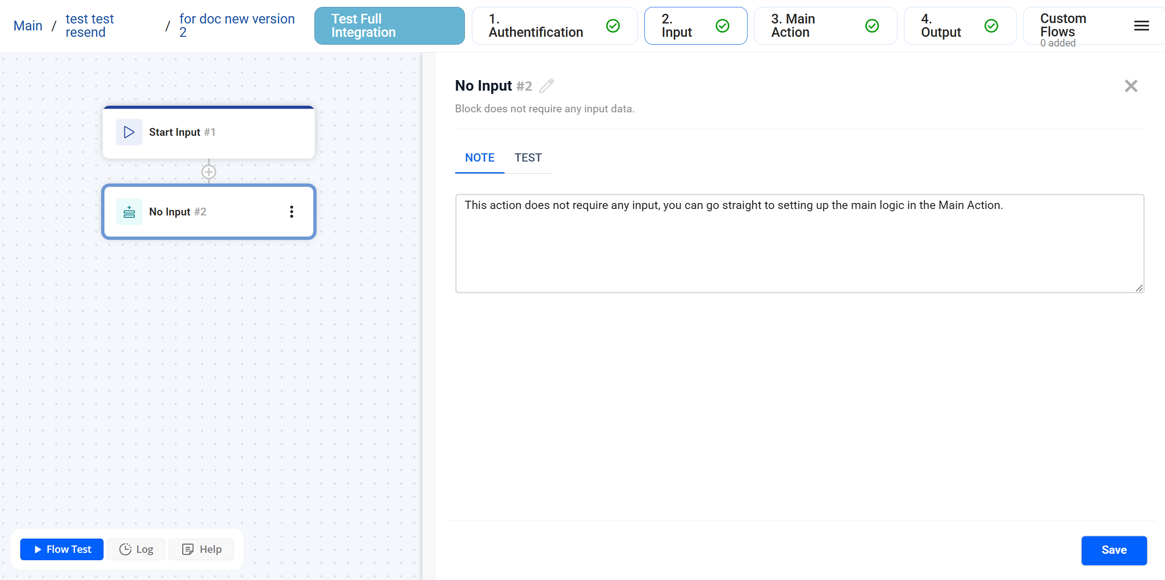Open Custom Flows section
Screen dimensions: 1165x580
click(1063, 26)
